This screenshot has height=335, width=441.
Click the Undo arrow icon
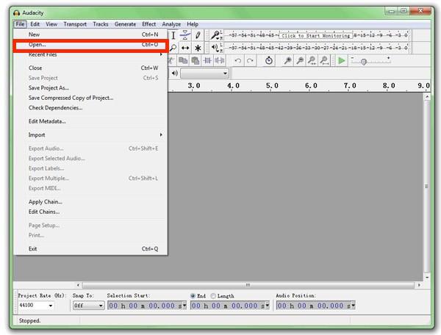click(237, 60)
